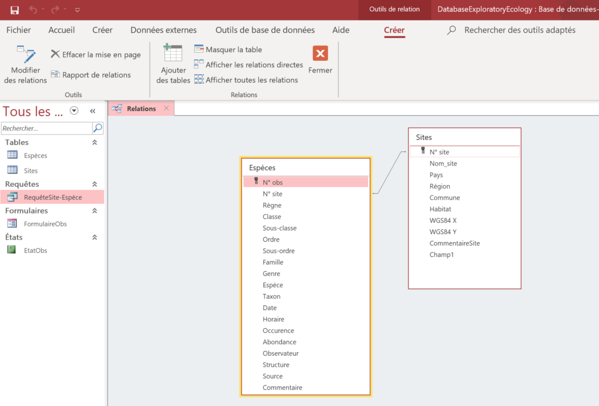Select the CommentaireSite field
The image size is (599, 406).
464,243
